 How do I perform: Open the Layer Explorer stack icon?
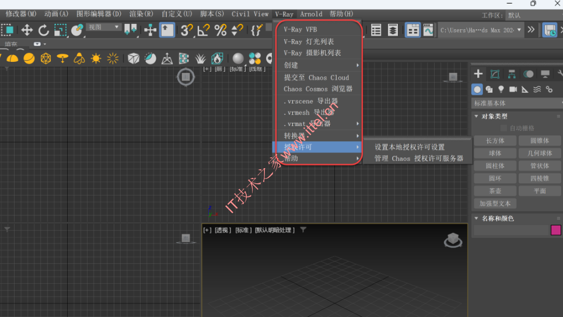point(393,30)
